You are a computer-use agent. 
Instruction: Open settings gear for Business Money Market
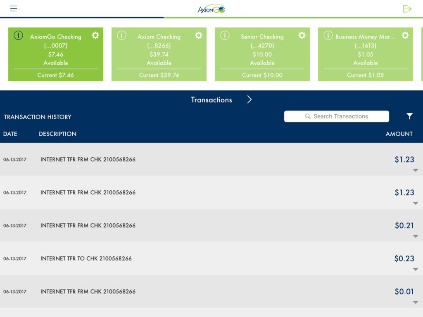point(405,35)
